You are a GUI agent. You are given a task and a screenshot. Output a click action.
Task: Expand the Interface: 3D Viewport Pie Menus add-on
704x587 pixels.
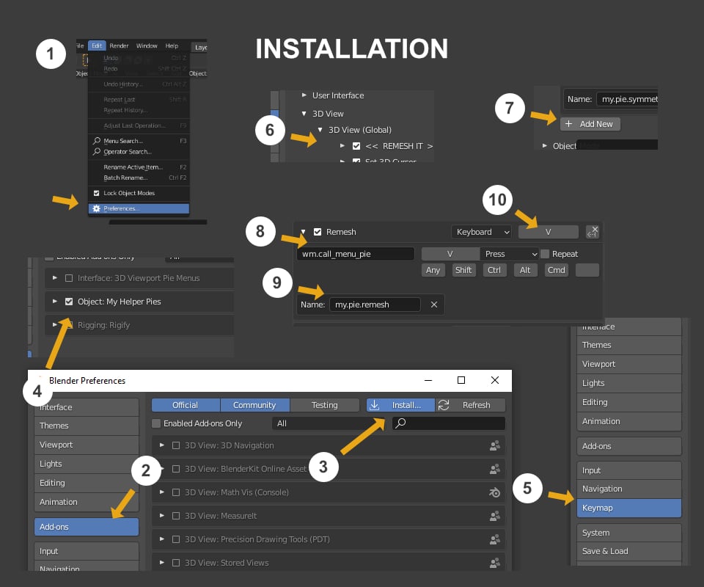(x=55, y=278)
